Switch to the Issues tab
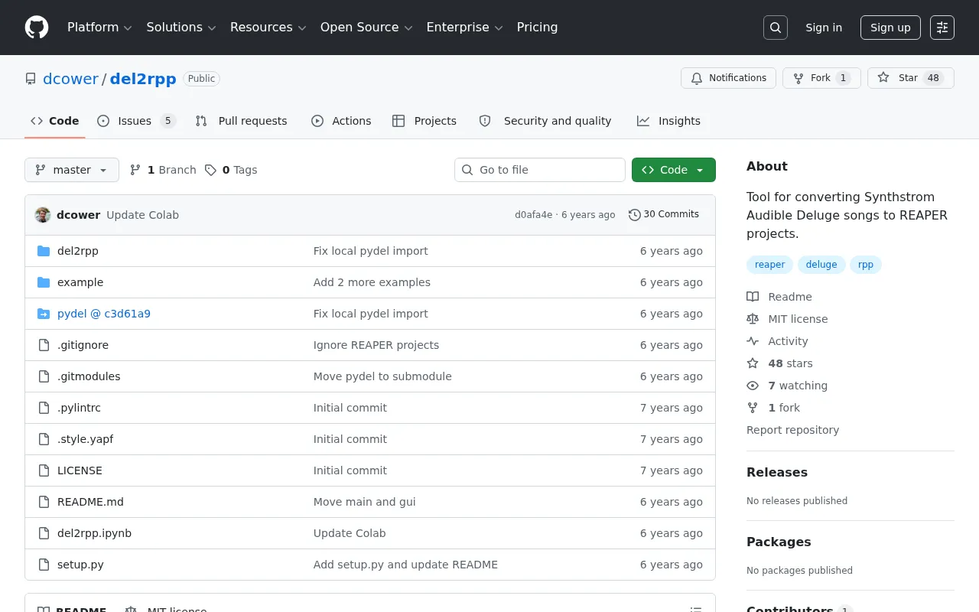979x612 pixels. (137, 121)
